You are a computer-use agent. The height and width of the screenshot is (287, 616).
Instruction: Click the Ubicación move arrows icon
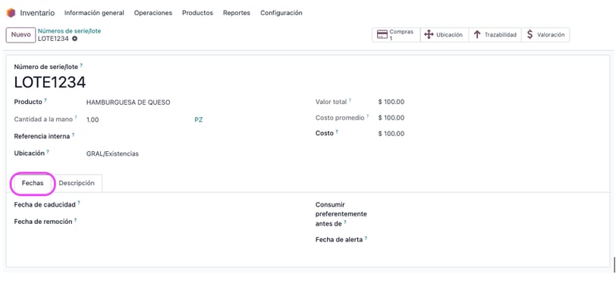(x=429, y=35)
